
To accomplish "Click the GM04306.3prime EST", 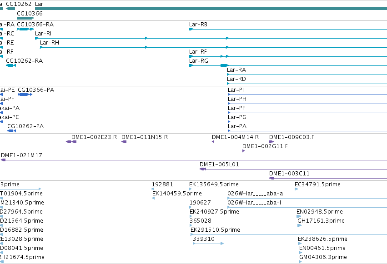I will tap(301, 262).
